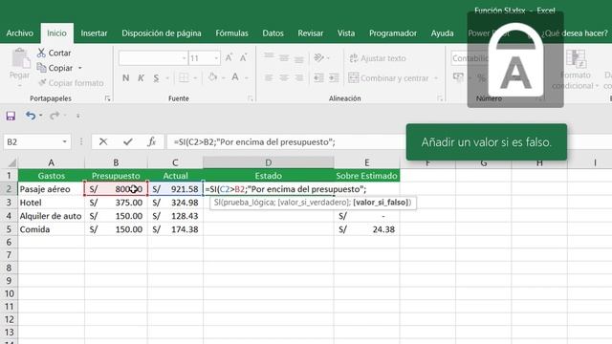Click cell A4 Alquiler de auto
The image size is (612, 344).
(x=51, y=216)
